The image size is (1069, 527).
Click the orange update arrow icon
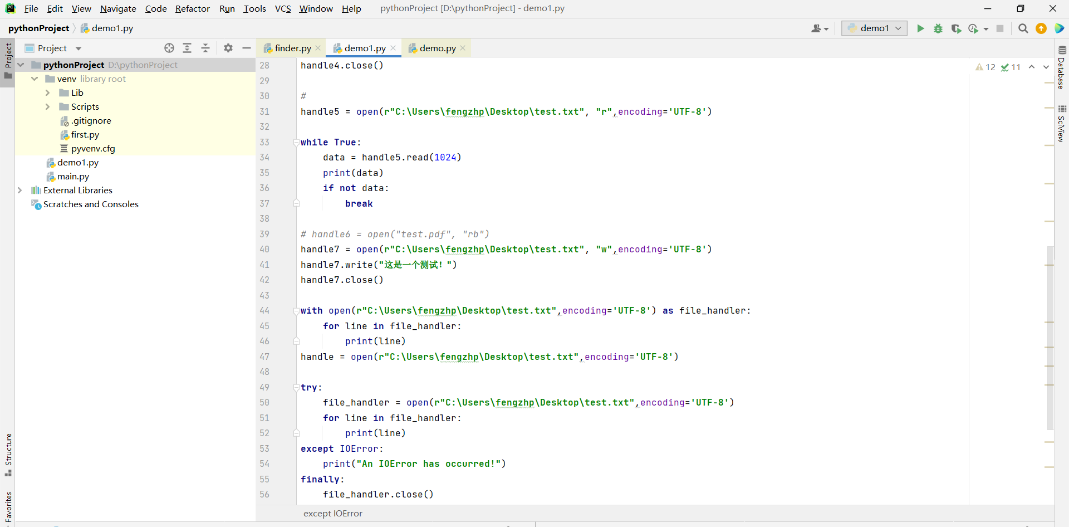(1041, 28)
